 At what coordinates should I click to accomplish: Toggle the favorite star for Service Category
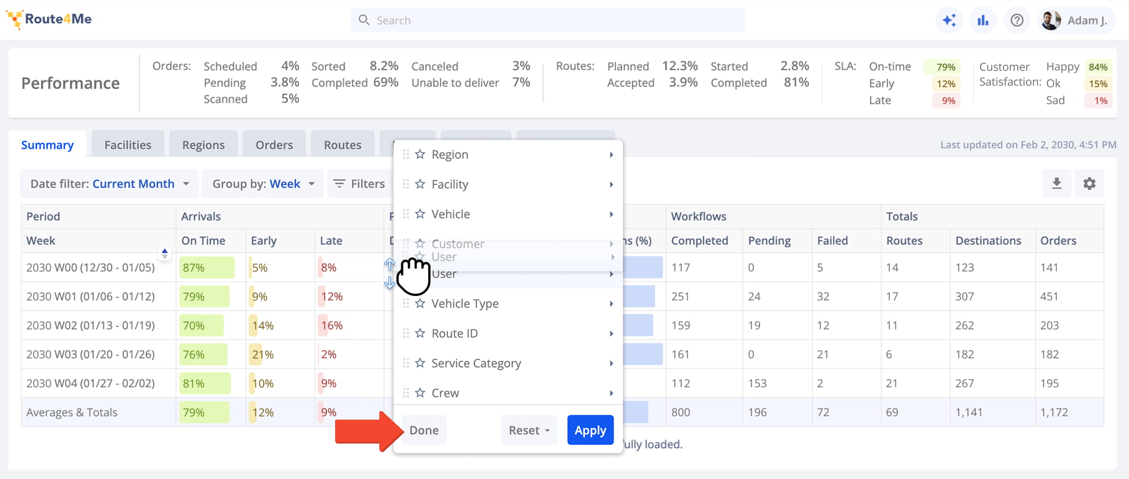click(420, 363)
